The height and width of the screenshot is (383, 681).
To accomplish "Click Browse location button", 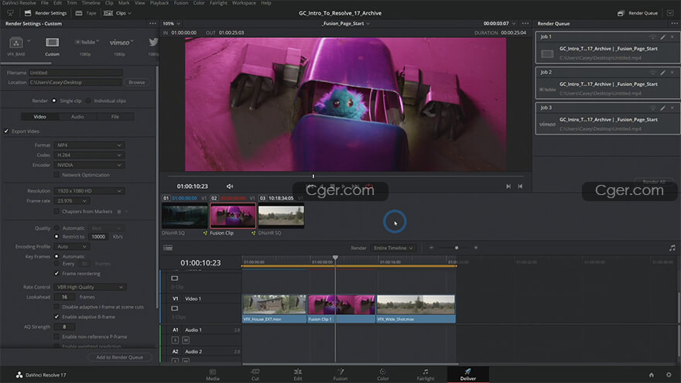I will click(137, 83).
